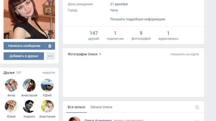Image resolution: width=216 pixels, height=121 pixels.
Task: Open top row Анастасия's avatar
Action: click(29, 85)
